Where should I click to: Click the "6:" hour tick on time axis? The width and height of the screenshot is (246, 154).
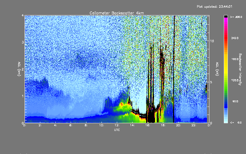coord(71,125)
